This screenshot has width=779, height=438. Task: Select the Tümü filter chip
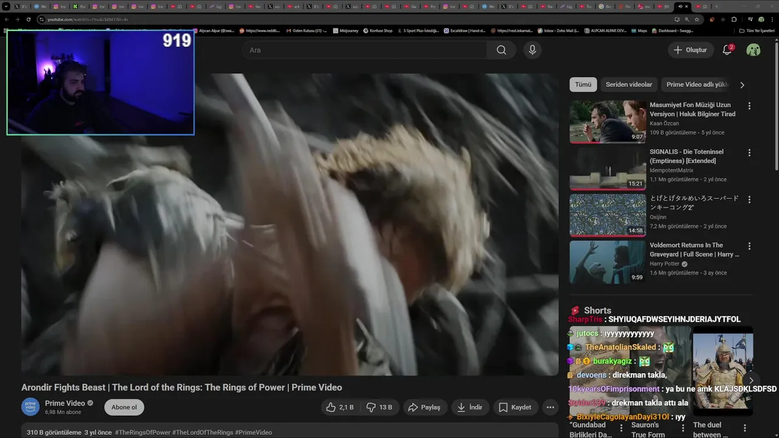click(x=583, y=85)
